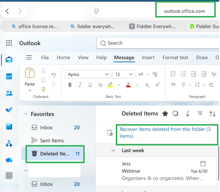Open the To Do checkmark app
This screenshot has width=220, height=192.
click(x=9, y=110)
